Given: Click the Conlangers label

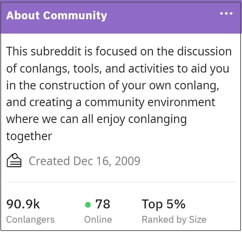Looking at the screenshot, I should click(x=30, y=219).
